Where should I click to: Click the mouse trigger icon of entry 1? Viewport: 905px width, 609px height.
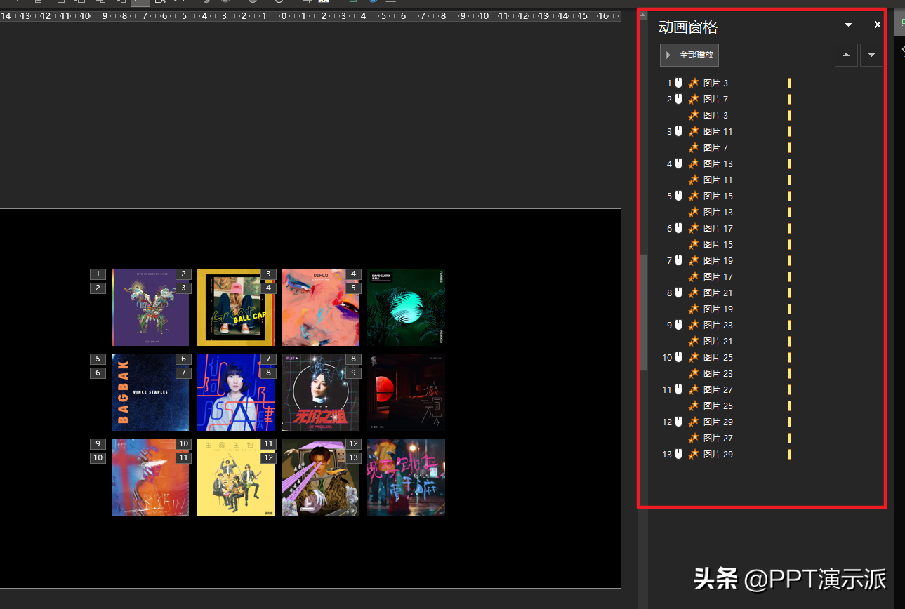[x=678, y=83]
